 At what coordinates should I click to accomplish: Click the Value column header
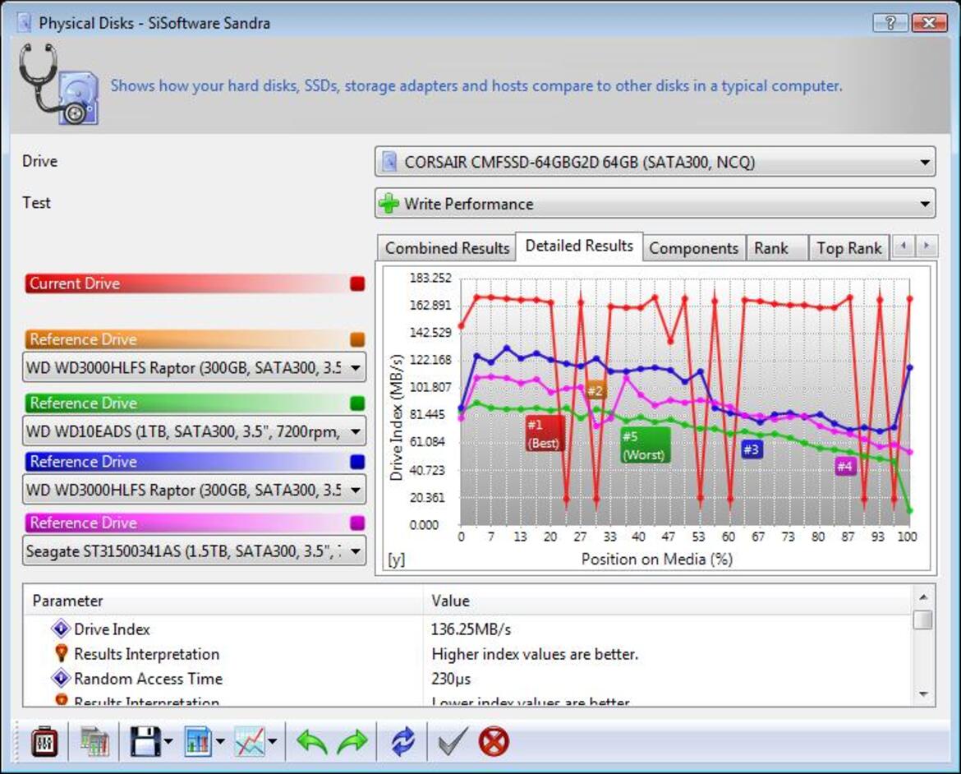pos(668,601)
